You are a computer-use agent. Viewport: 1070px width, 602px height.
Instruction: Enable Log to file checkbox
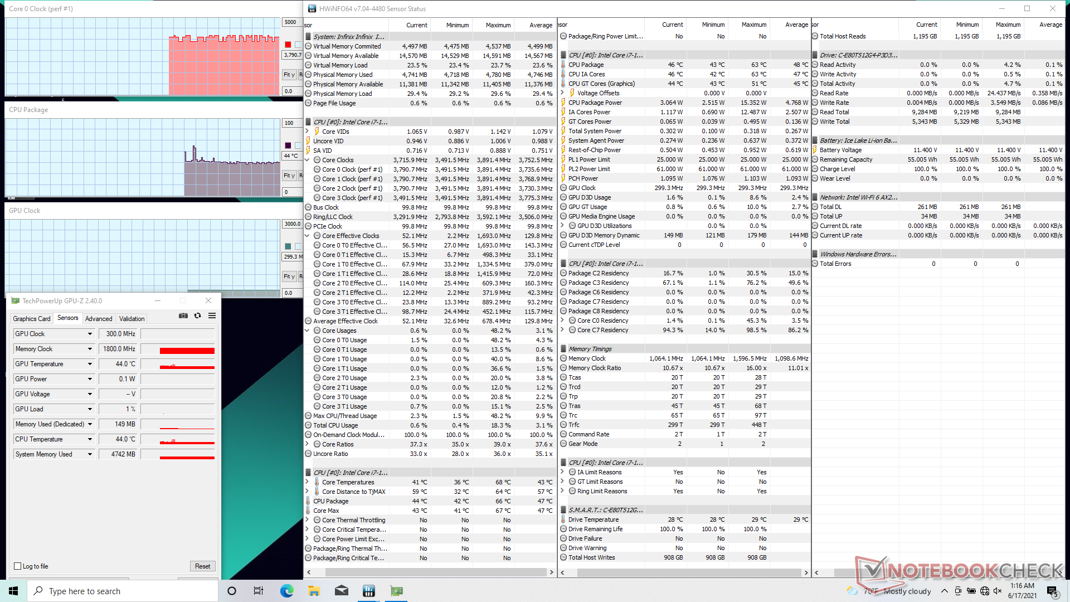[x=17, y=566]
